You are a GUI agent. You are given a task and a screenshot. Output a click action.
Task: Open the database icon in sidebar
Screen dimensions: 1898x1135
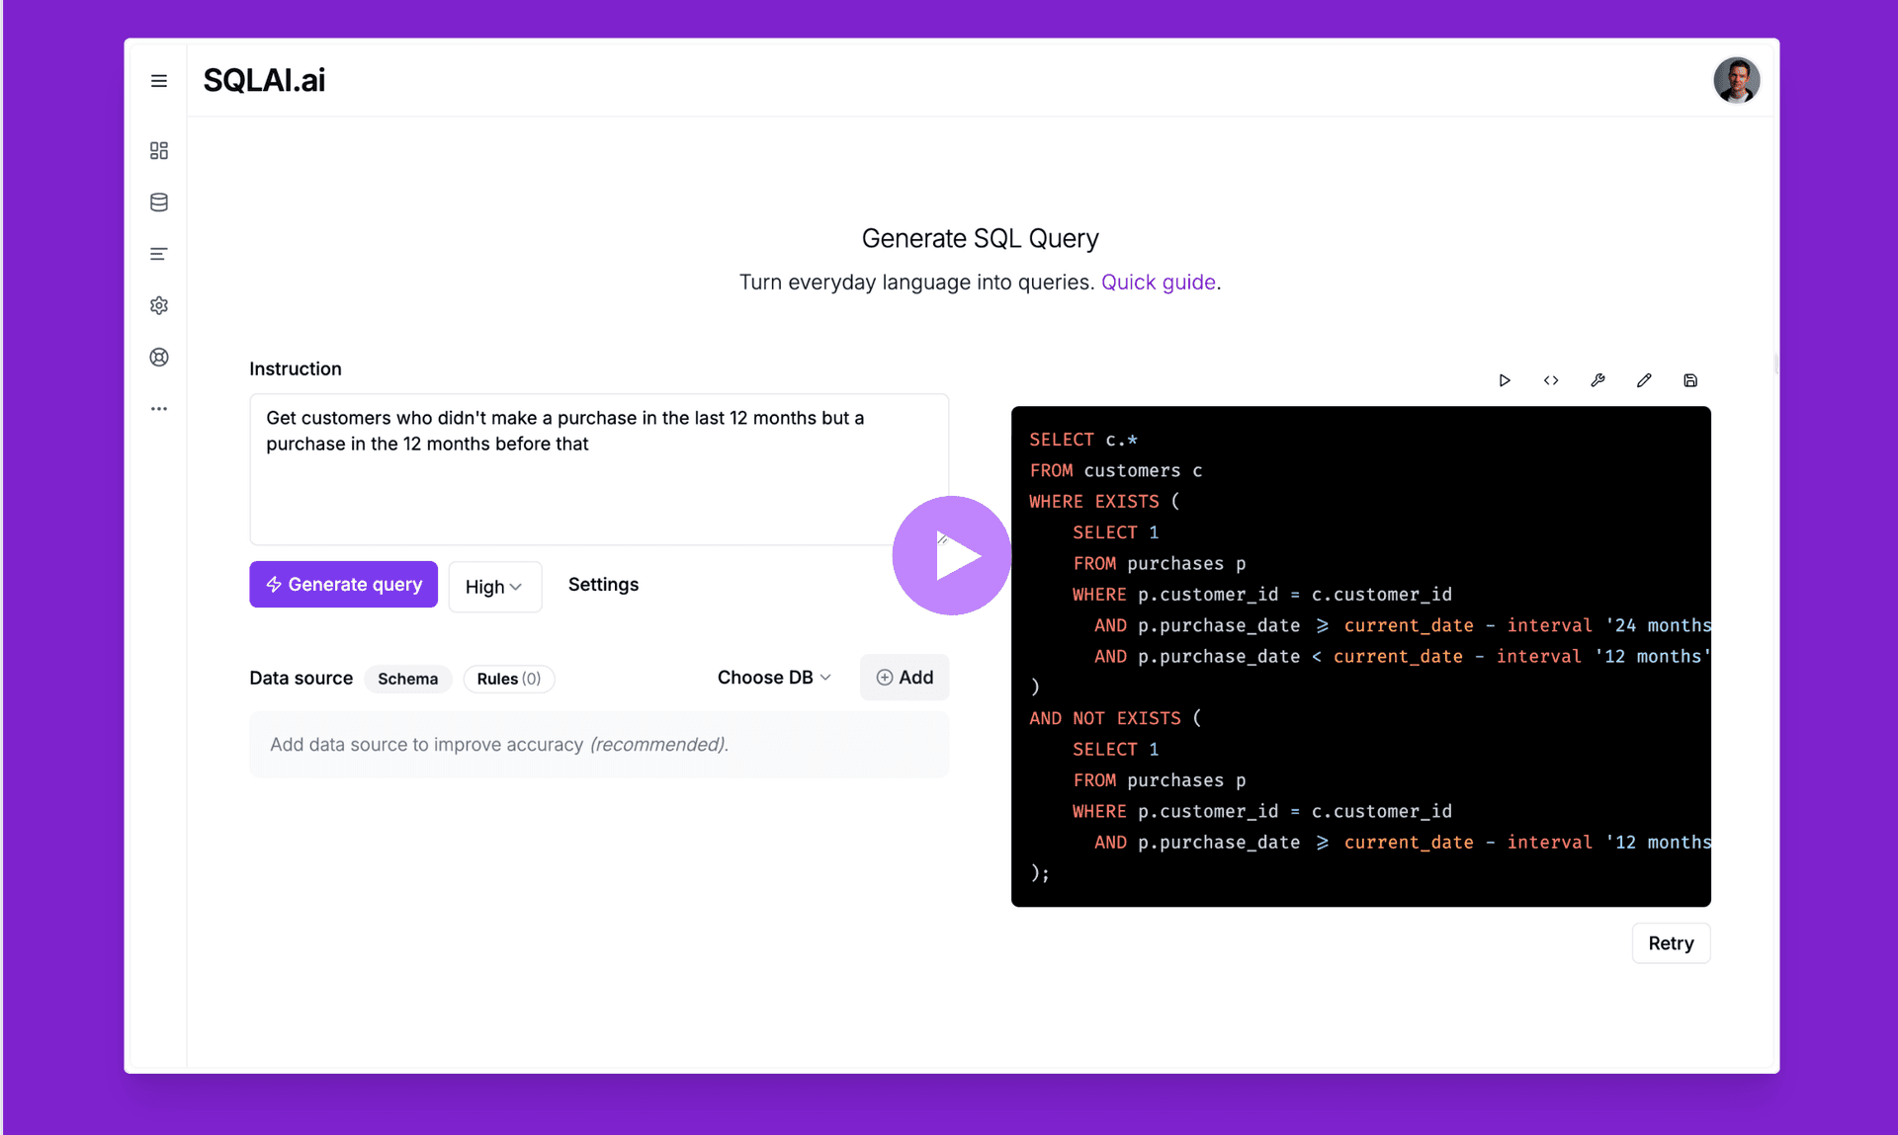pyautogui.click(x=158, y=203)
